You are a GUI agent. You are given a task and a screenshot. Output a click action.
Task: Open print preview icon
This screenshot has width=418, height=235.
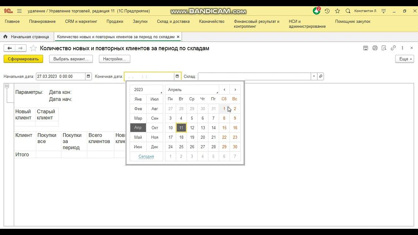coord(384,48)
